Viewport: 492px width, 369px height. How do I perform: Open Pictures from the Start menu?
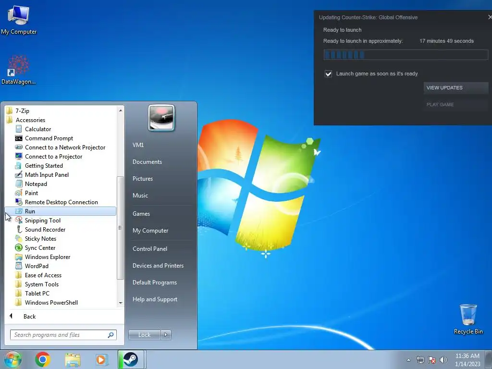pos(142,179)
